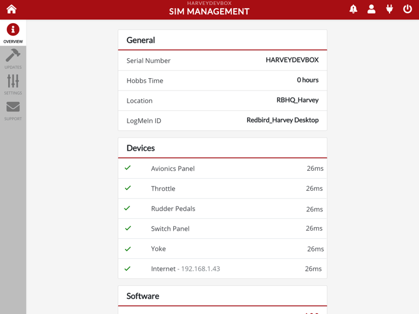The image size is (419, 314).
Task: Click the Software section header
Action: click(143, 296)
